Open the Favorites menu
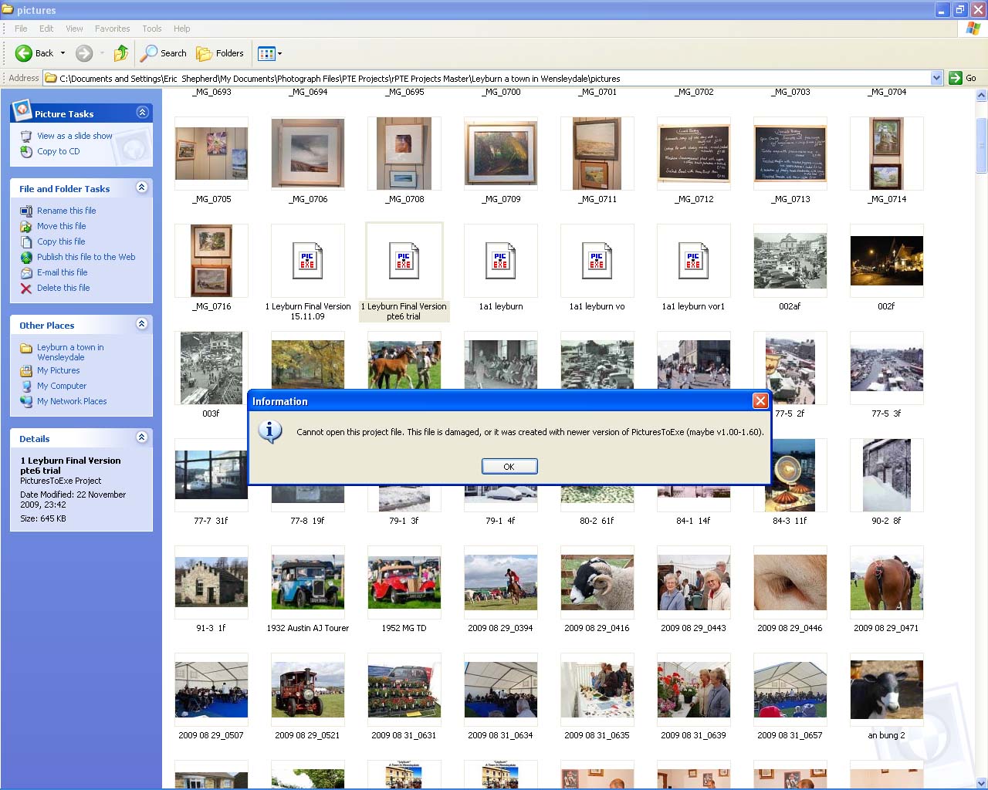This screenshot has height=790, width=988. tap(112, 29)
